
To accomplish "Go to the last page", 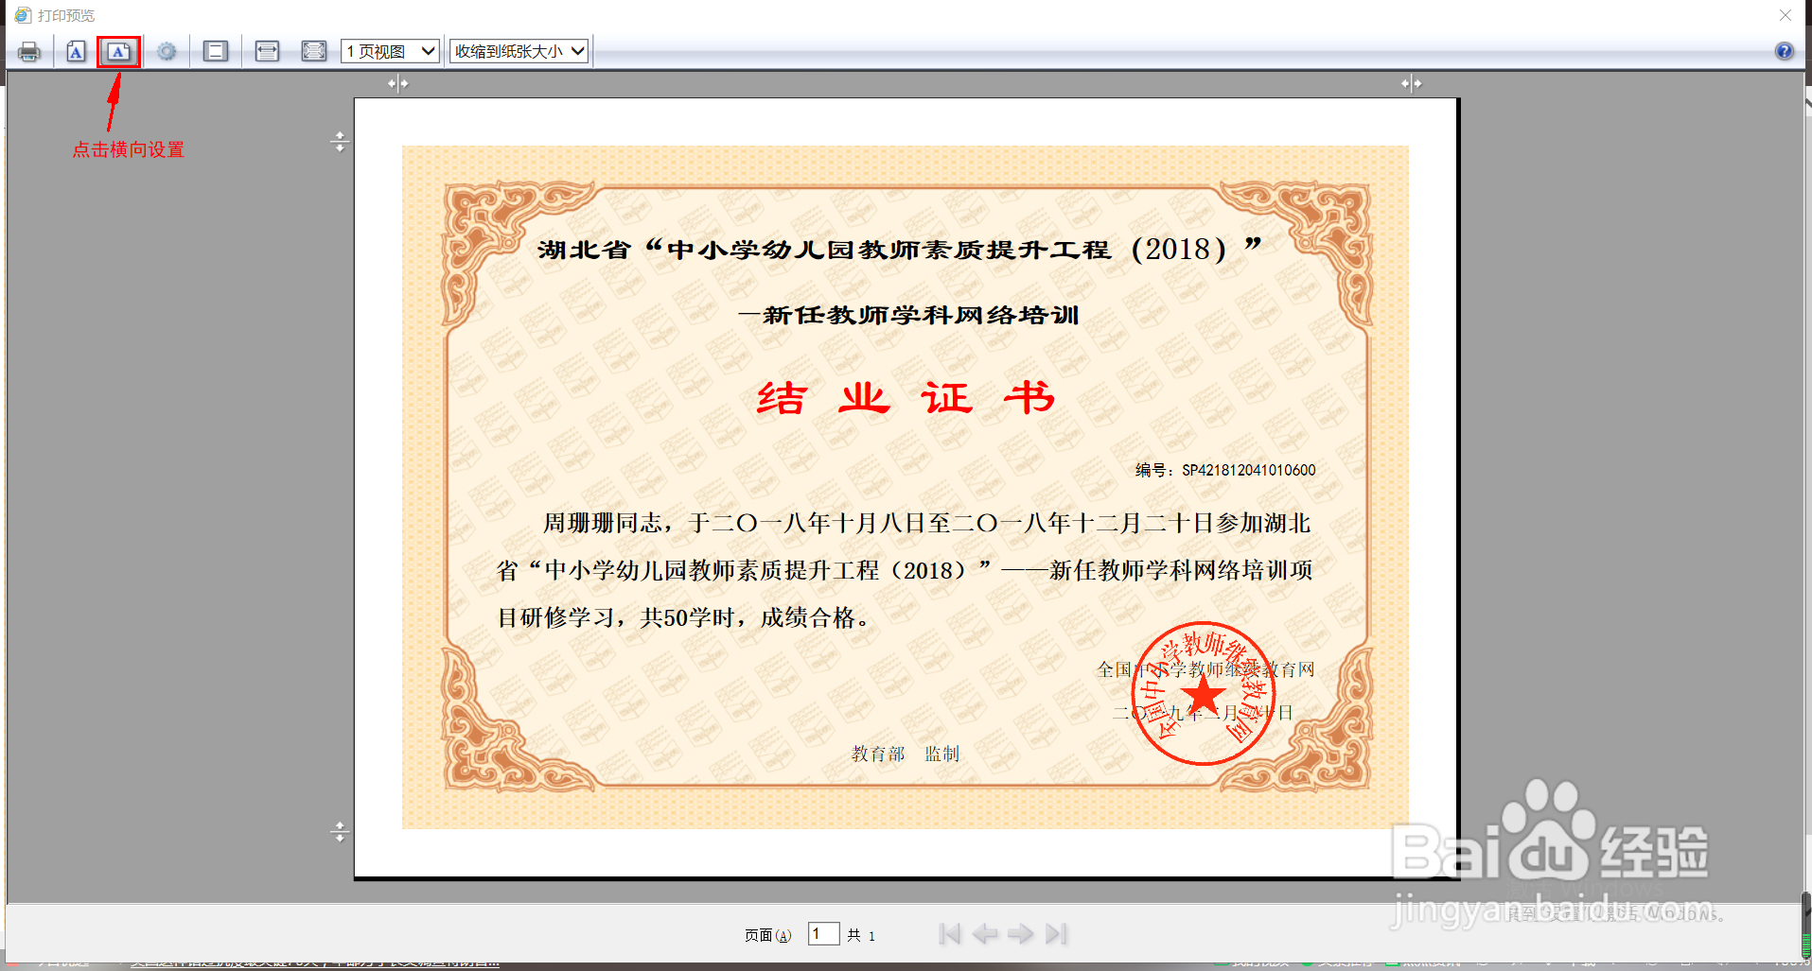I will (1057, 934).
